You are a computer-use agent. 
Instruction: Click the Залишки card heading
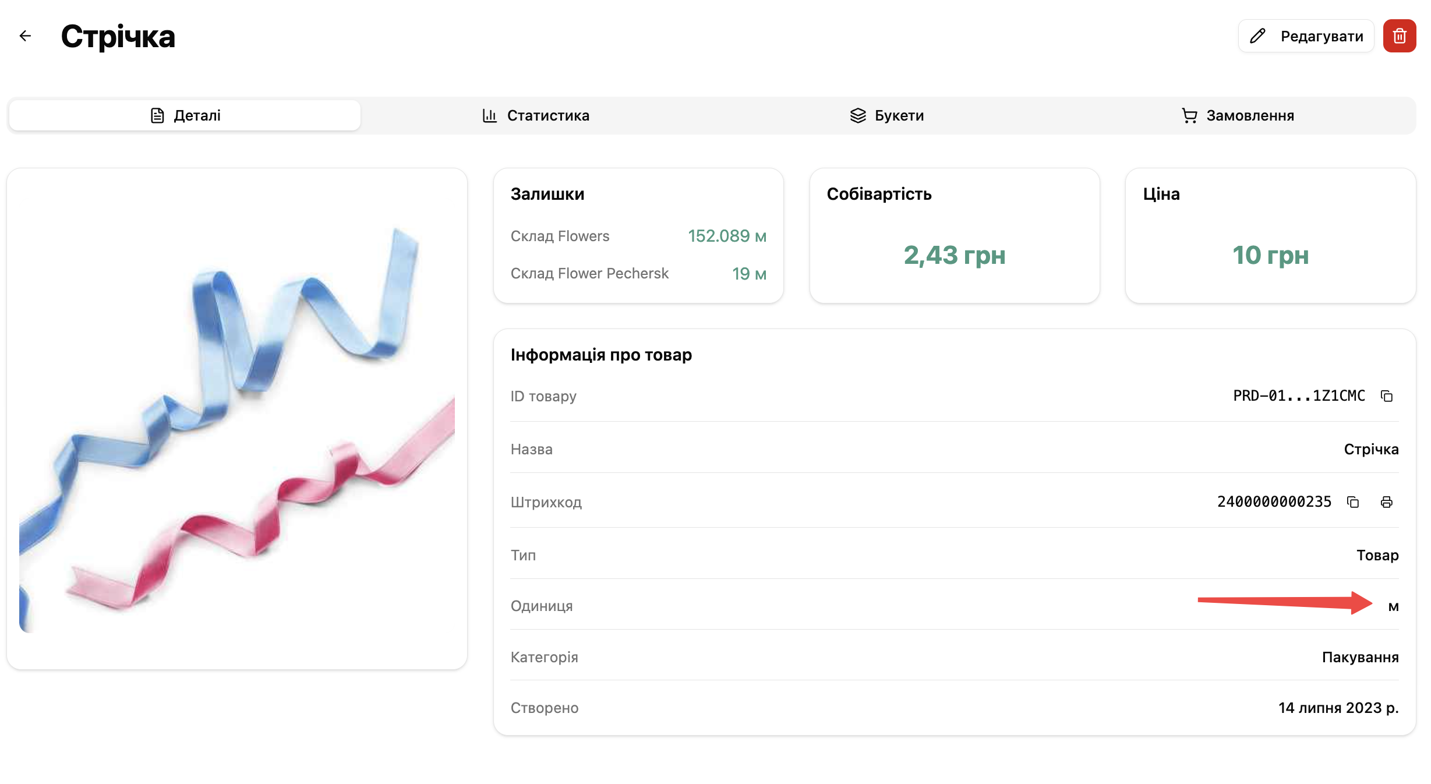547,194
